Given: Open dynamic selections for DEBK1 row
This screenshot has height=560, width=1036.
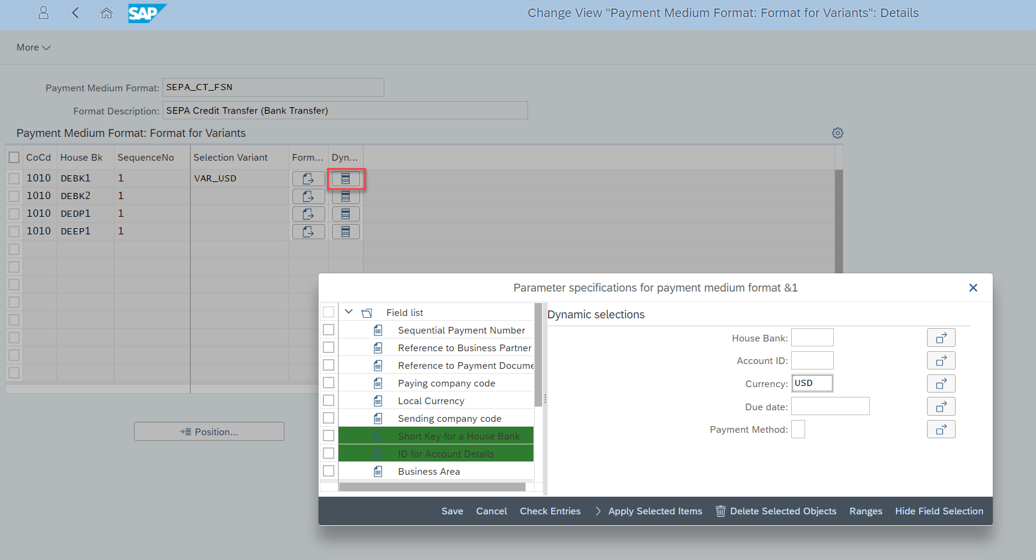Looking at the screenshot, I should (x=345, y=178).
